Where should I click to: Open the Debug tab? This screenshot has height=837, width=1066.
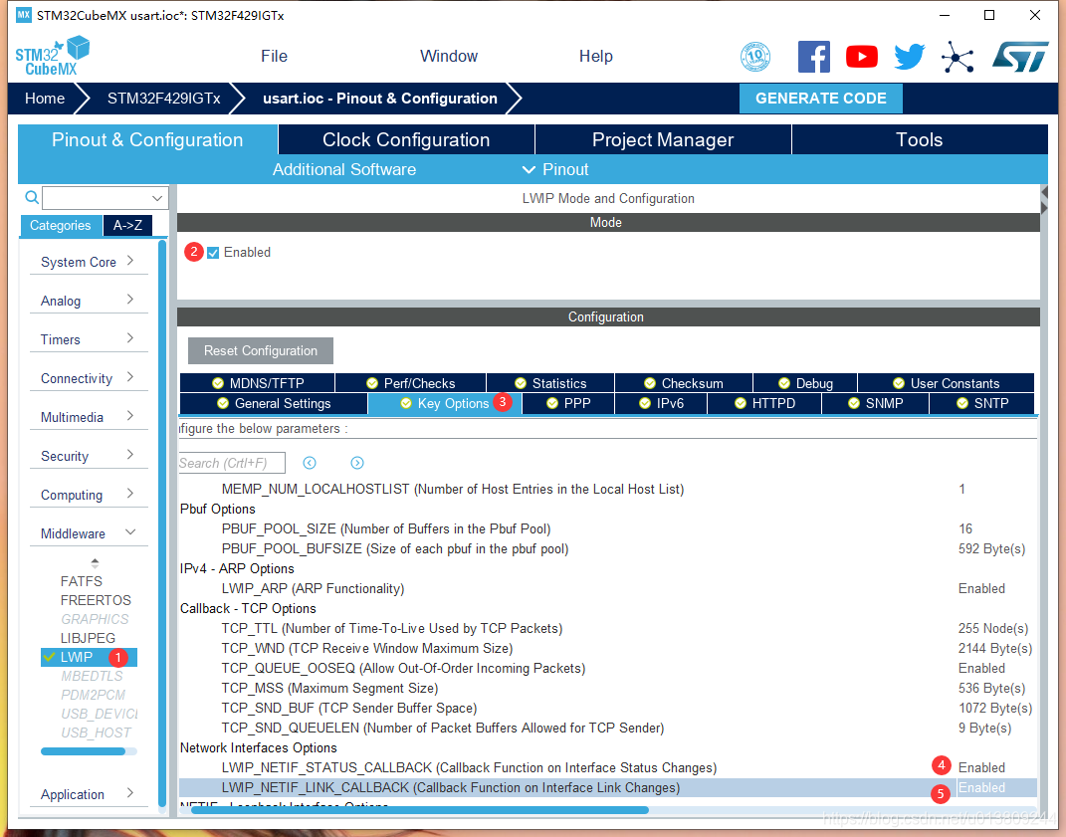point(805,383)
